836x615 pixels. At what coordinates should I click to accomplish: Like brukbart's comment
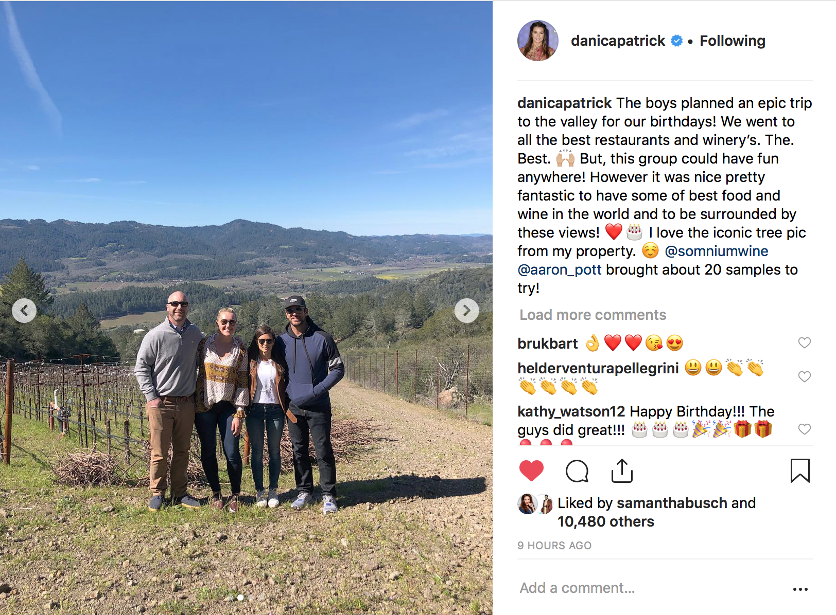804,343
